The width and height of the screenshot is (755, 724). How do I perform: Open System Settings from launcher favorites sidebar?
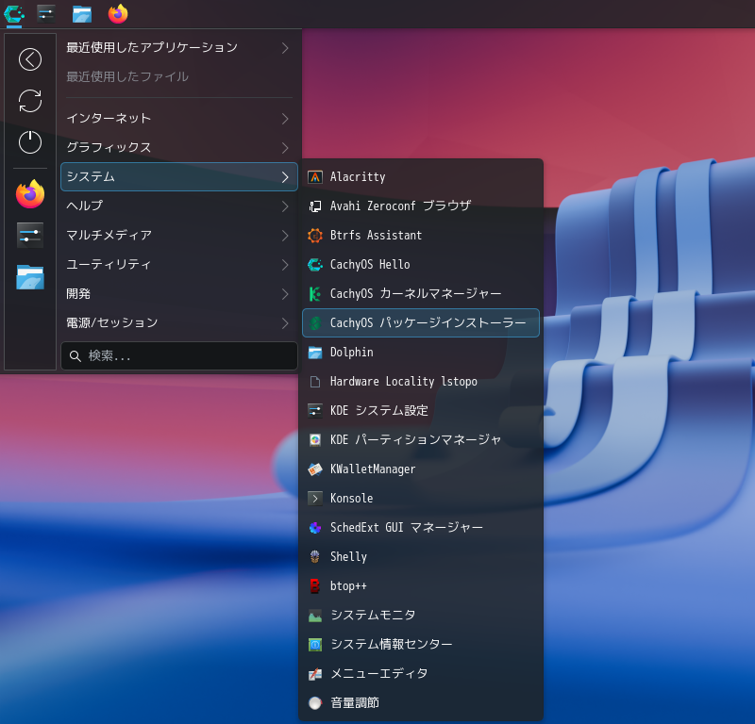click(30, 236)
